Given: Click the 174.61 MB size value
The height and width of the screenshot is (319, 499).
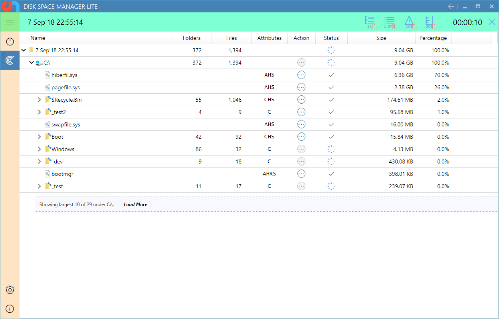Looking at the screenshot, I should tap(400, 100).
